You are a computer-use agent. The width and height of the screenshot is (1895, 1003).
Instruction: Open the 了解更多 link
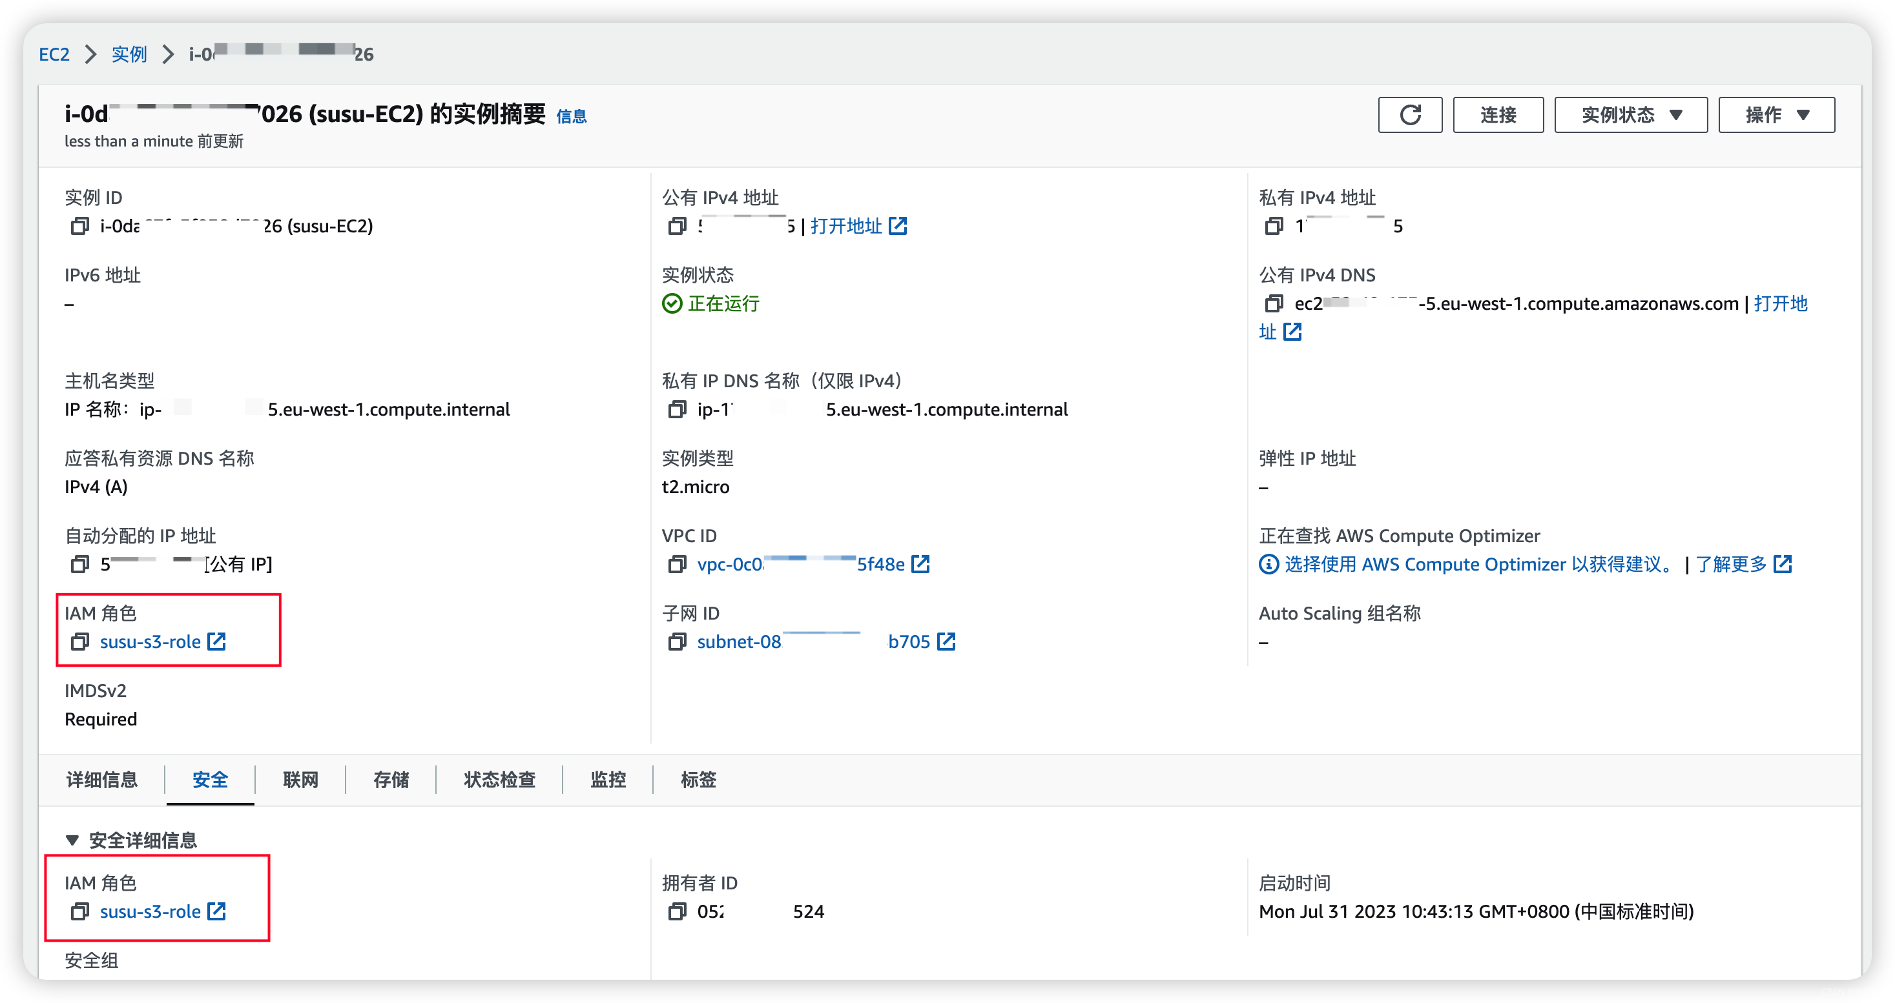point(1731,564)
